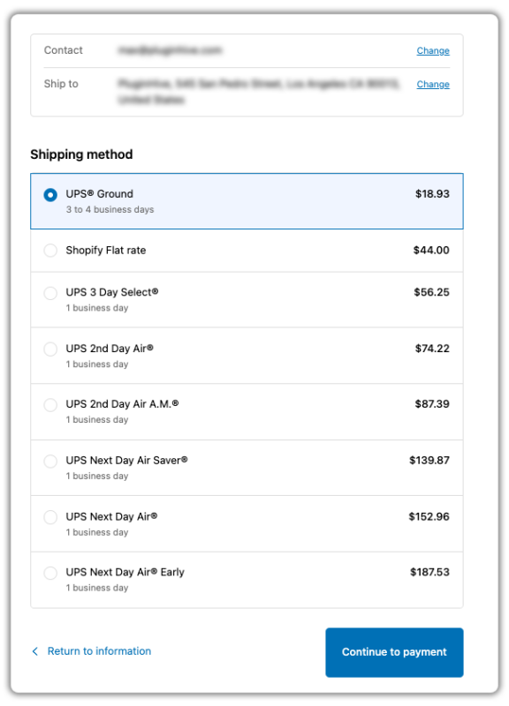The image size is (509, 706).
Task: Open Return to information link
Action: pyautogui.click(x=98, y=651)
